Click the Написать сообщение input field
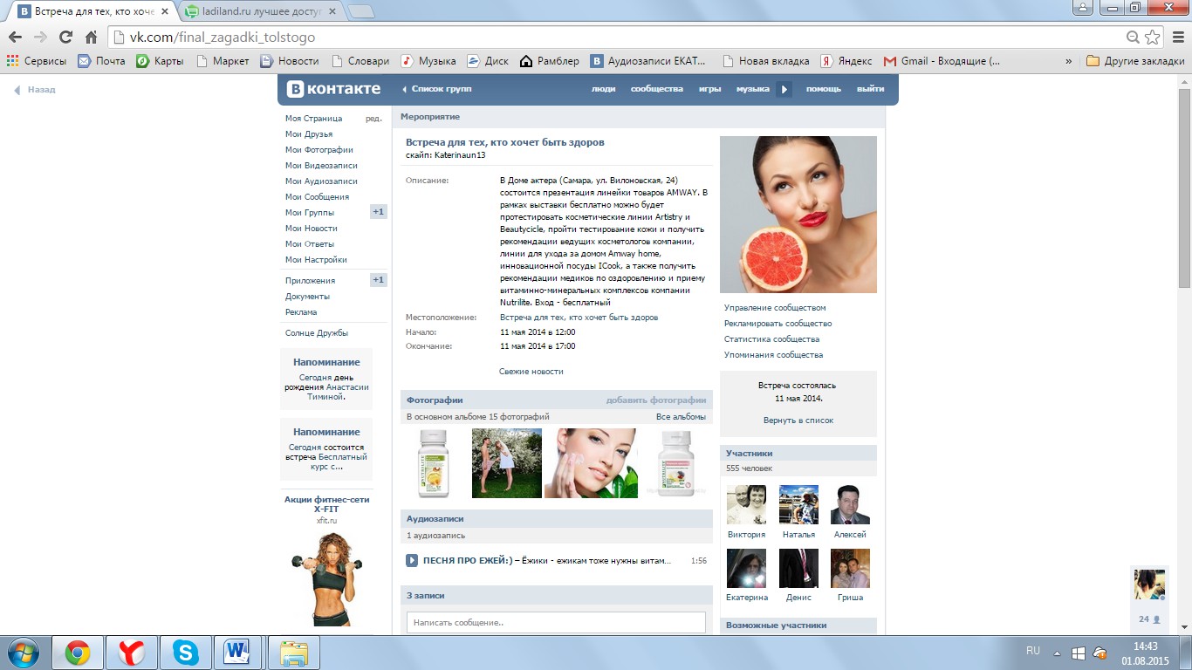This screenshot has width=1192, height=670. [x=556, y=623]
